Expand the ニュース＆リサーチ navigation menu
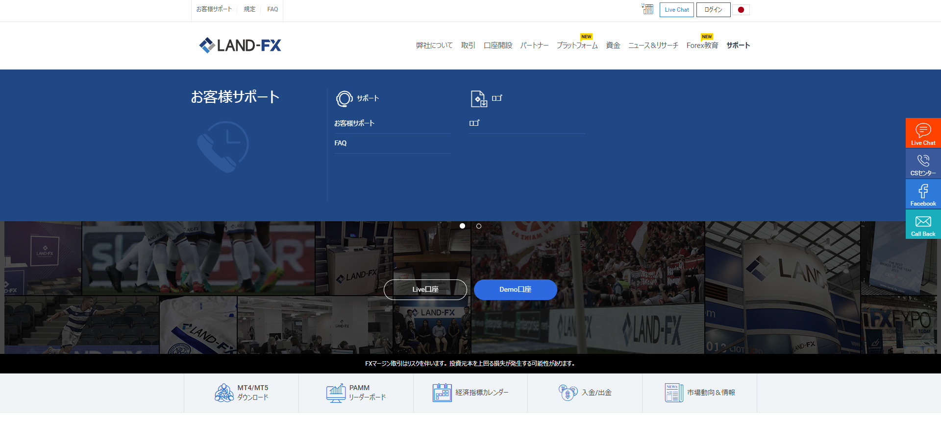Screen dimensions: 941x441 (x=653, y=45)
